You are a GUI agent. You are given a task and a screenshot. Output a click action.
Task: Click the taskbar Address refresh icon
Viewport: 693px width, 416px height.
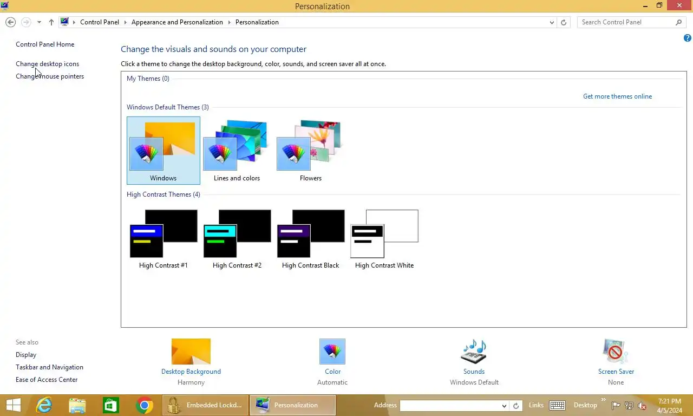pos(516,406)
